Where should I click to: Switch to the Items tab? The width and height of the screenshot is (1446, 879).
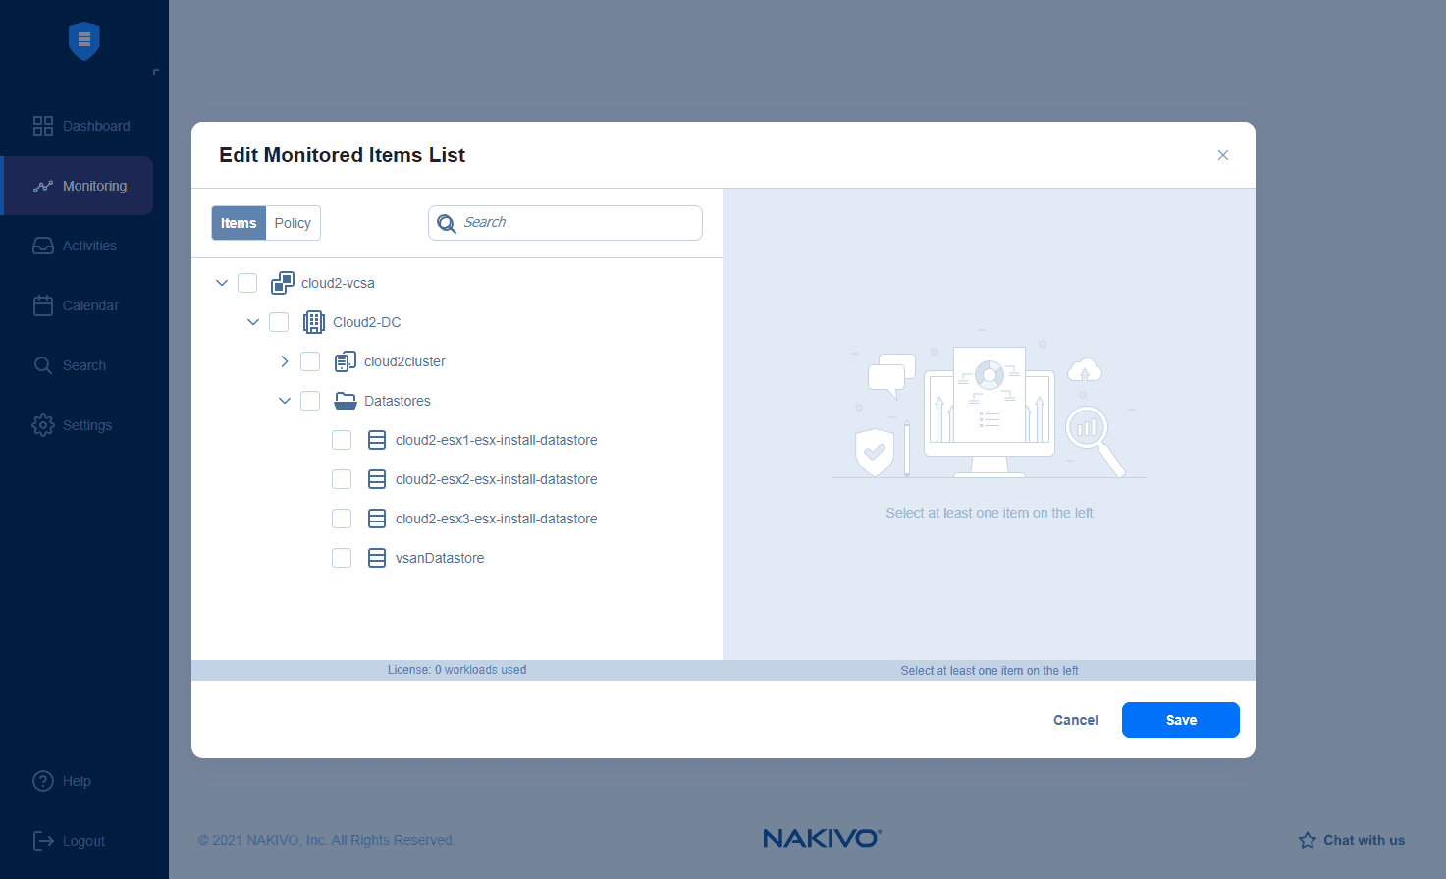(x=239, y=223)
